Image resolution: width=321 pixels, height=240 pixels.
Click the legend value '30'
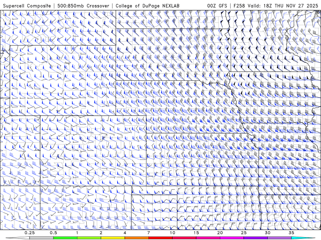[x=267, y=233]
